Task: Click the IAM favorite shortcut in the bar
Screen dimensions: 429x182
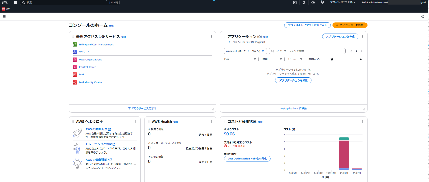Action: 6,9
